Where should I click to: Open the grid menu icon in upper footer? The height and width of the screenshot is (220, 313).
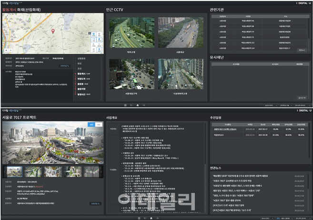[x=125, y=105]
